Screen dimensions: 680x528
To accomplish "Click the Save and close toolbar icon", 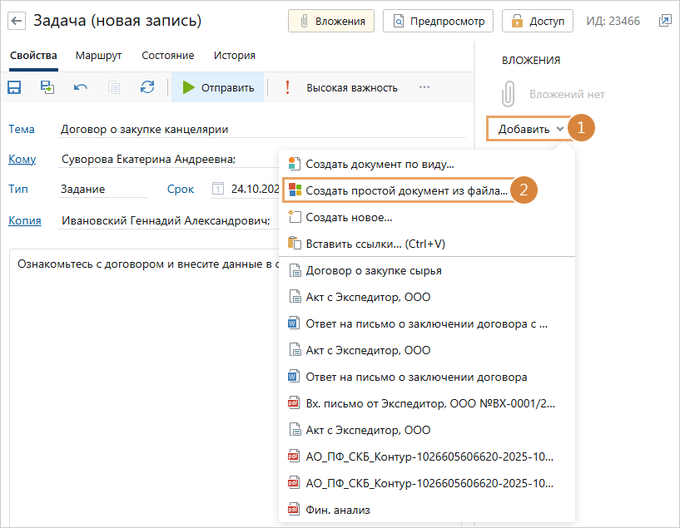I will click(47, 87).
